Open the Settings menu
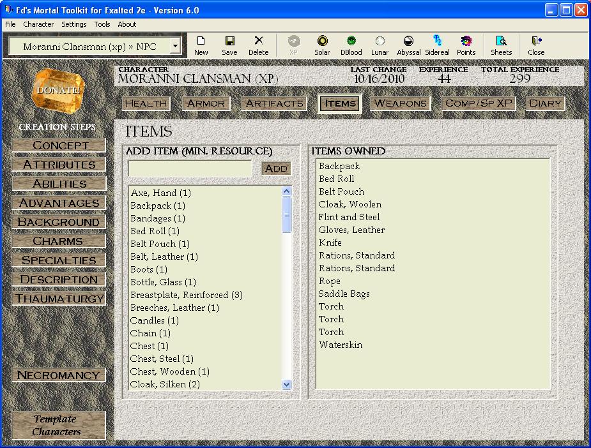This screenshot has width=591, height=448. coord(74,24)
